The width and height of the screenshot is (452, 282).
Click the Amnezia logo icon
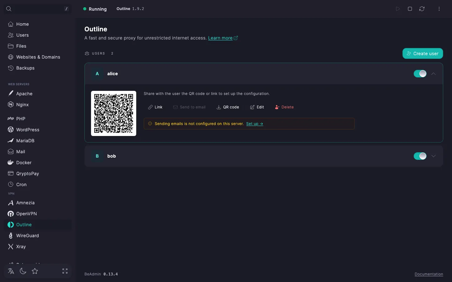coord(11,203)
